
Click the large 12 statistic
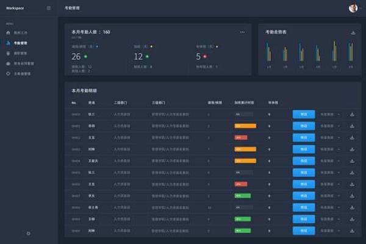pos(138,57)
